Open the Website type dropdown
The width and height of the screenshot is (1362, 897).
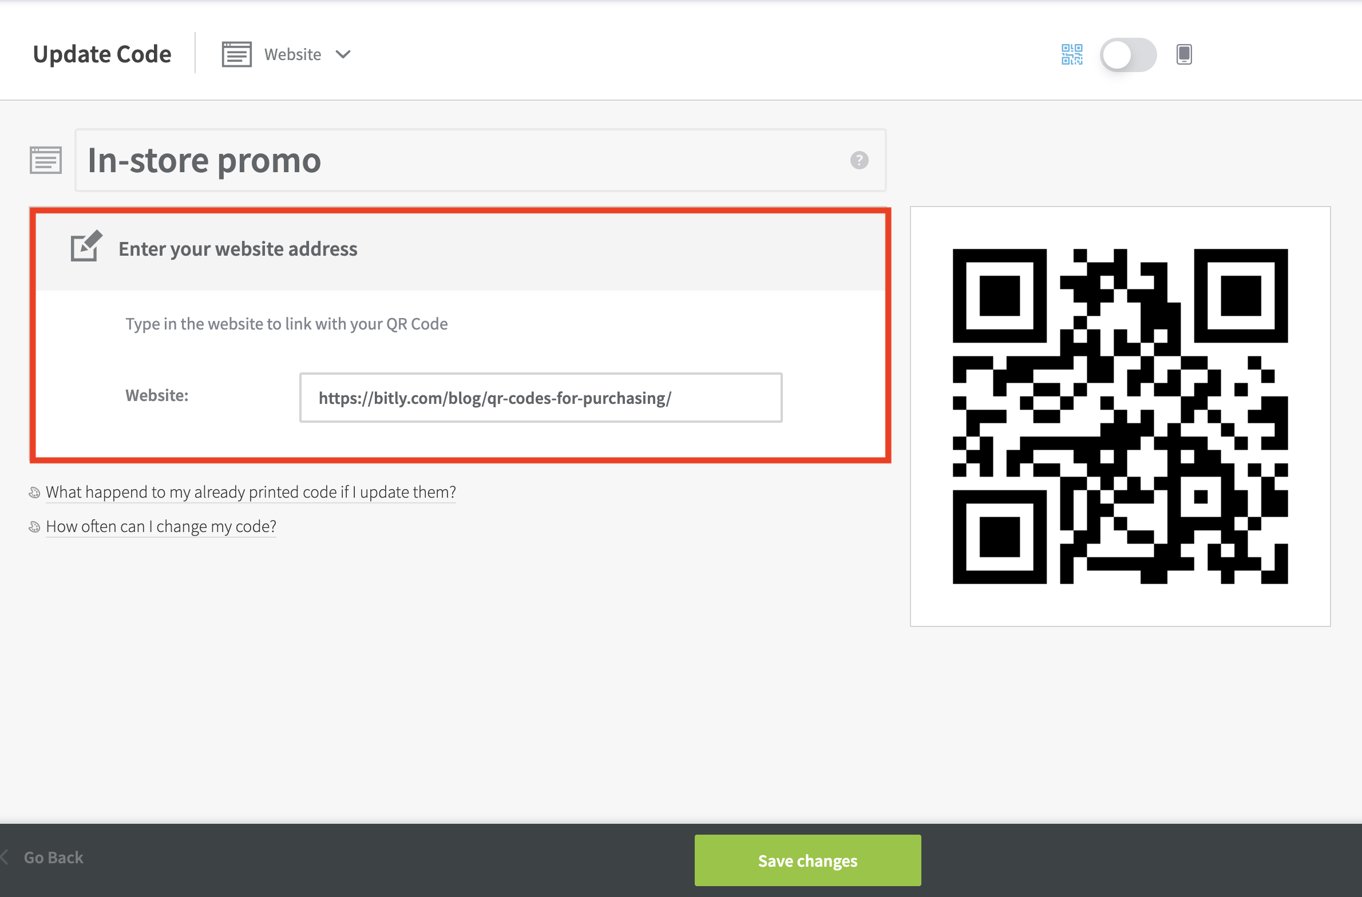point(287,54)
